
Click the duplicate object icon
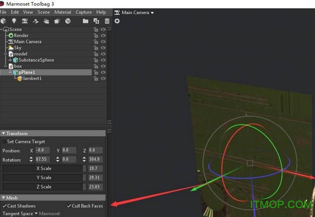[x=96, y=21]
